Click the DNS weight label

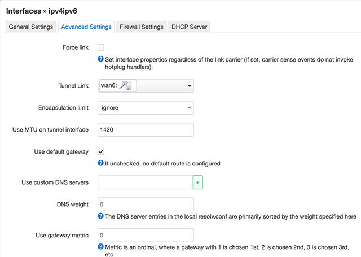[x=73, y=204]
